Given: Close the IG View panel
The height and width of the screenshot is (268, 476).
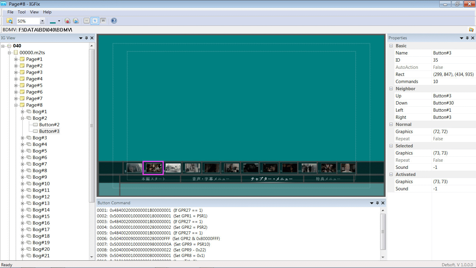Looking at the screenshot, I should 92,38.
